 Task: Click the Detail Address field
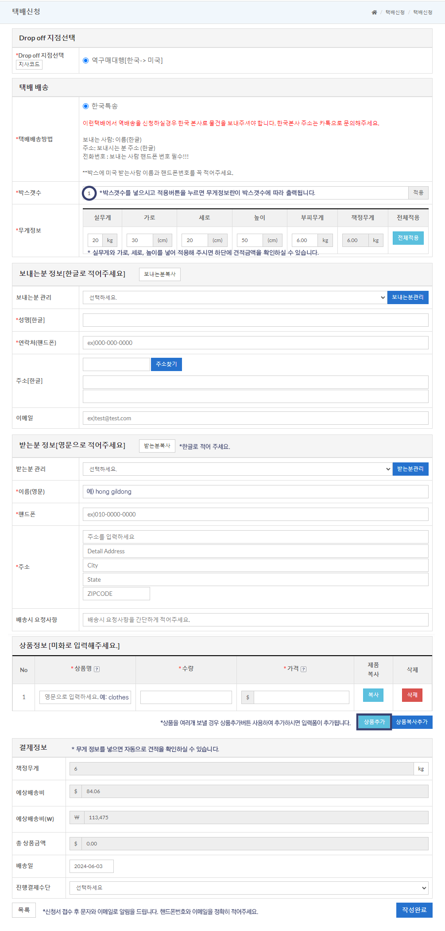click(255, 551)
